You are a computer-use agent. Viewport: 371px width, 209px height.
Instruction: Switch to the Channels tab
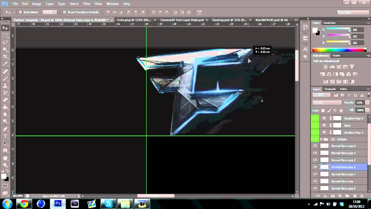coord(330,89)
